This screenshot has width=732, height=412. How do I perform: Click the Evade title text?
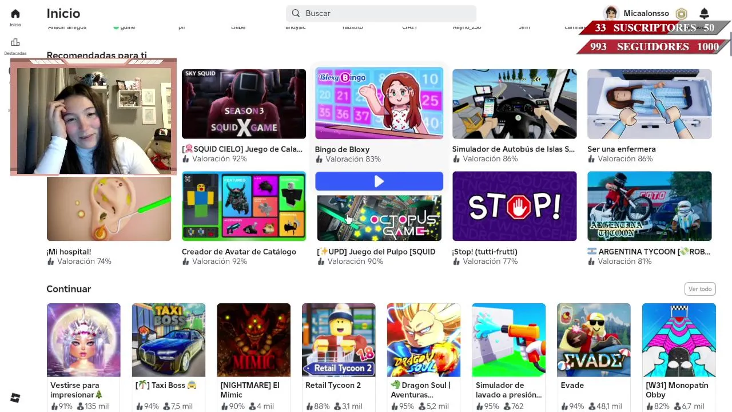tap(572, 385)
